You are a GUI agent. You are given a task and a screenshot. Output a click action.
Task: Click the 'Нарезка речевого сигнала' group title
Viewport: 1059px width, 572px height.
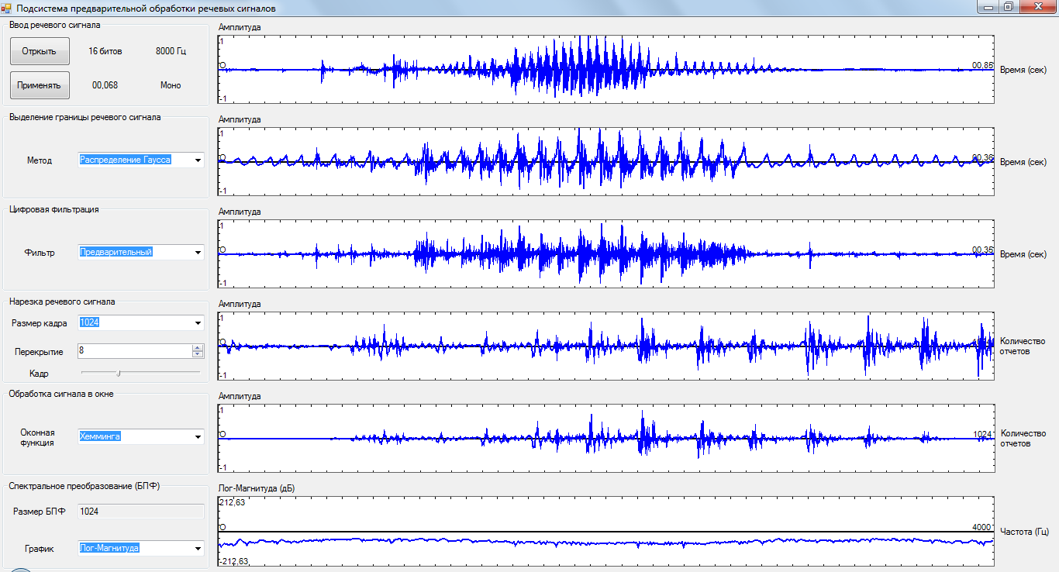[62, 302]
